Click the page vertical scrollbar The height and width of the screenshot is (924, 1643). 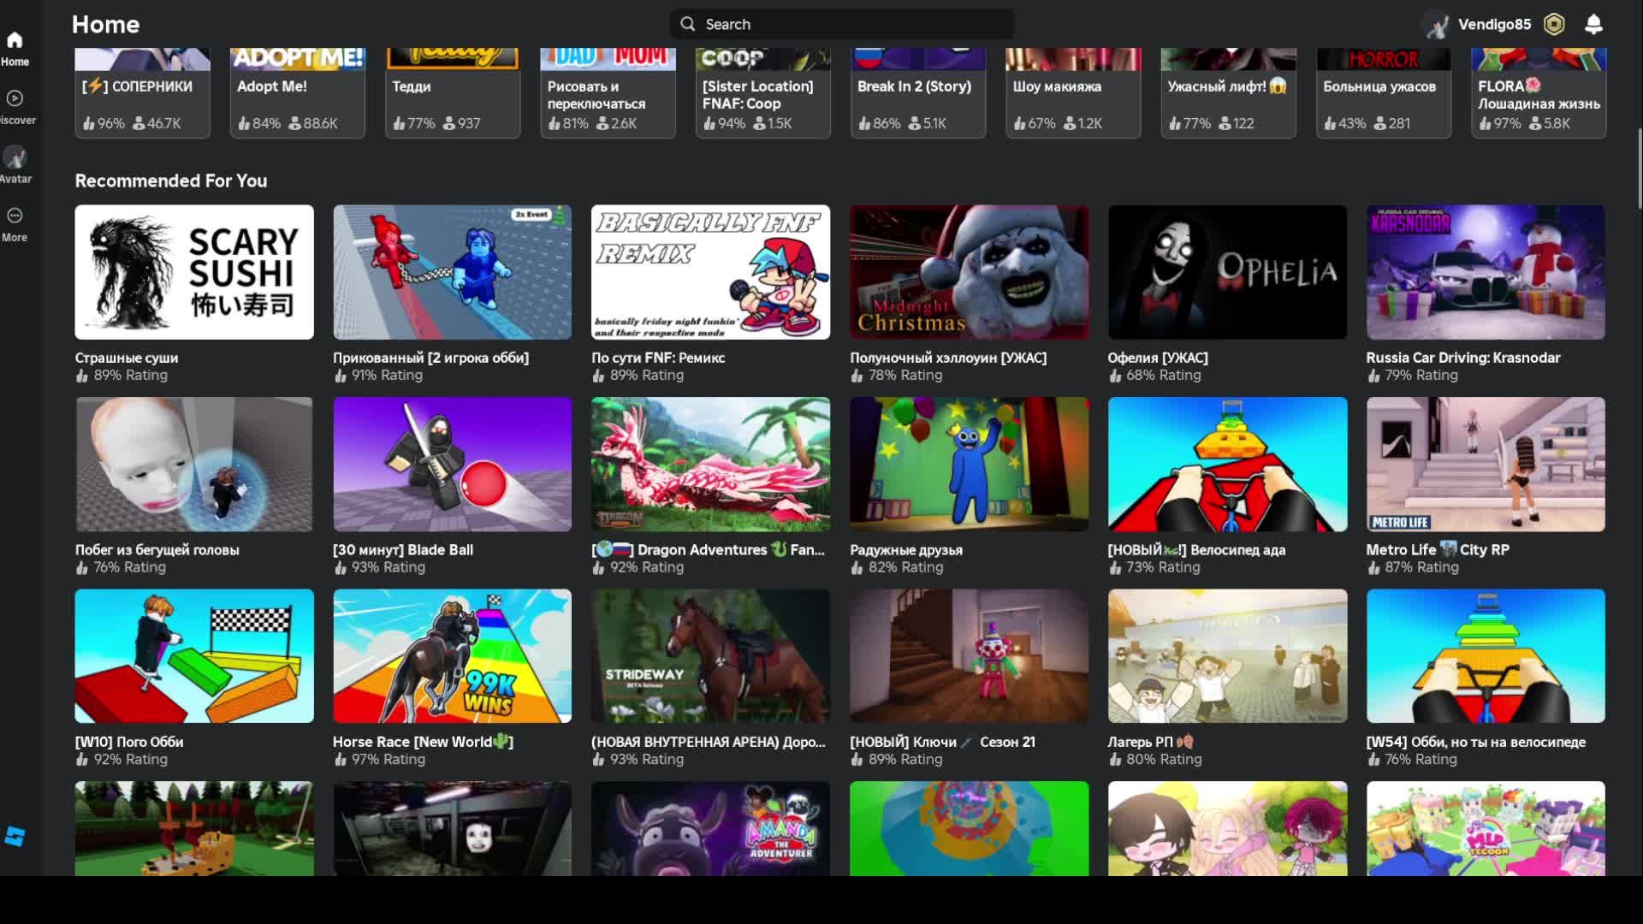[1639, 169]
